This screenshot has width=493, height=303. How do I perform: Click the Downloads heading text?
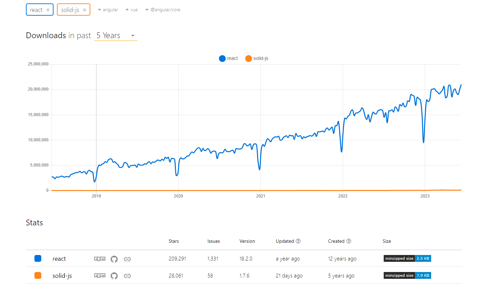[46, 35]
